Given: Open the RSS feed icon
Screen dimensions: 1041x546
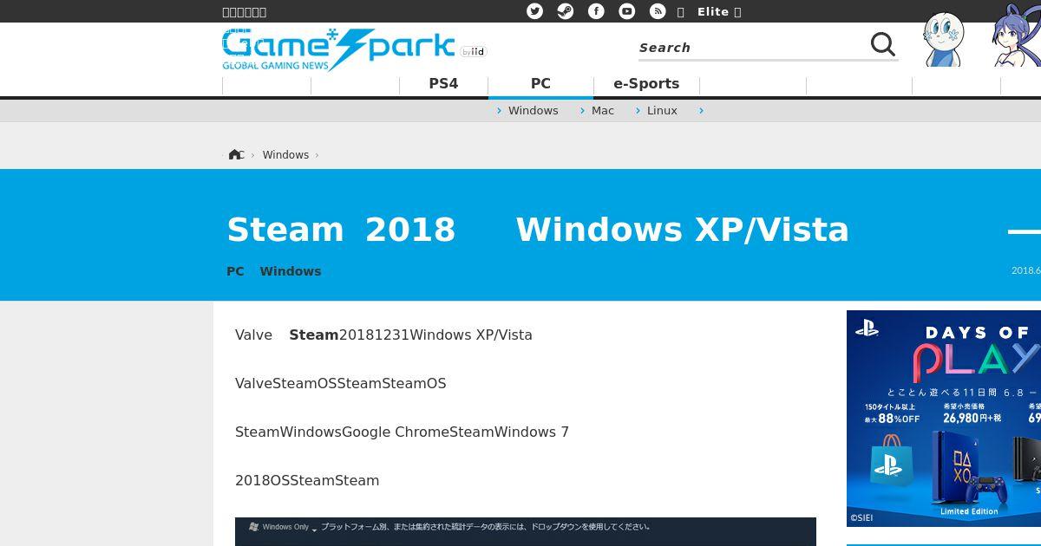Looking at the screenshot, I should [x=658, y=11].
